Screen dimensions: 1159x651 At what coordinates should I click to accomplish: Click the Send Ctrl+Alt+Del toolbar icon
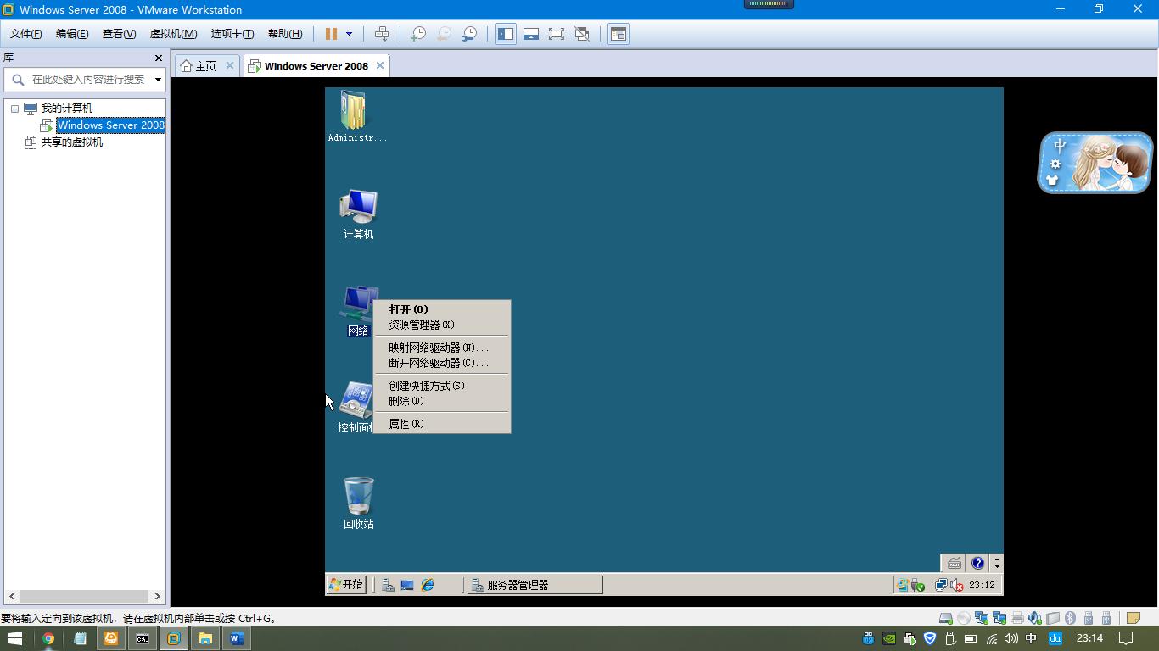point(382,34)
